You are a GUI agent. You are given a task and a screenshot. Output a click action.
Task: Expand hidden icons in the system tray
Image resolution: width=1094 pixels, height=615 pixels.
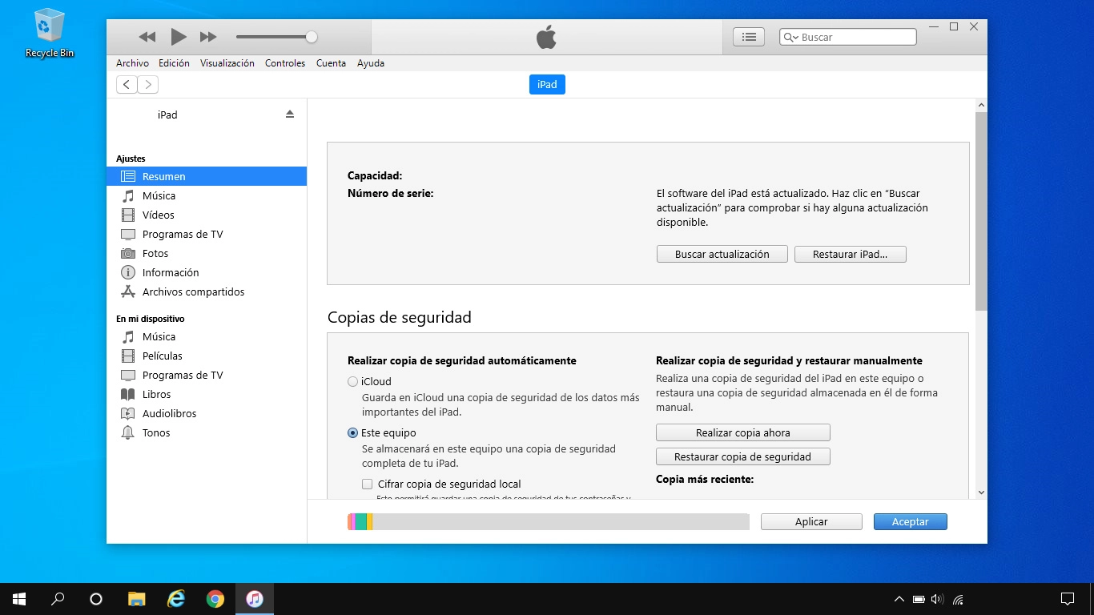pyautogui.click(x=898, y=598)
